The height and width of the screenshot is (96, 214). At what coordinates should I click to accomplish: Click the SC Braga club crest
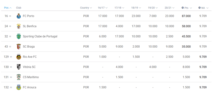[19, 47]
